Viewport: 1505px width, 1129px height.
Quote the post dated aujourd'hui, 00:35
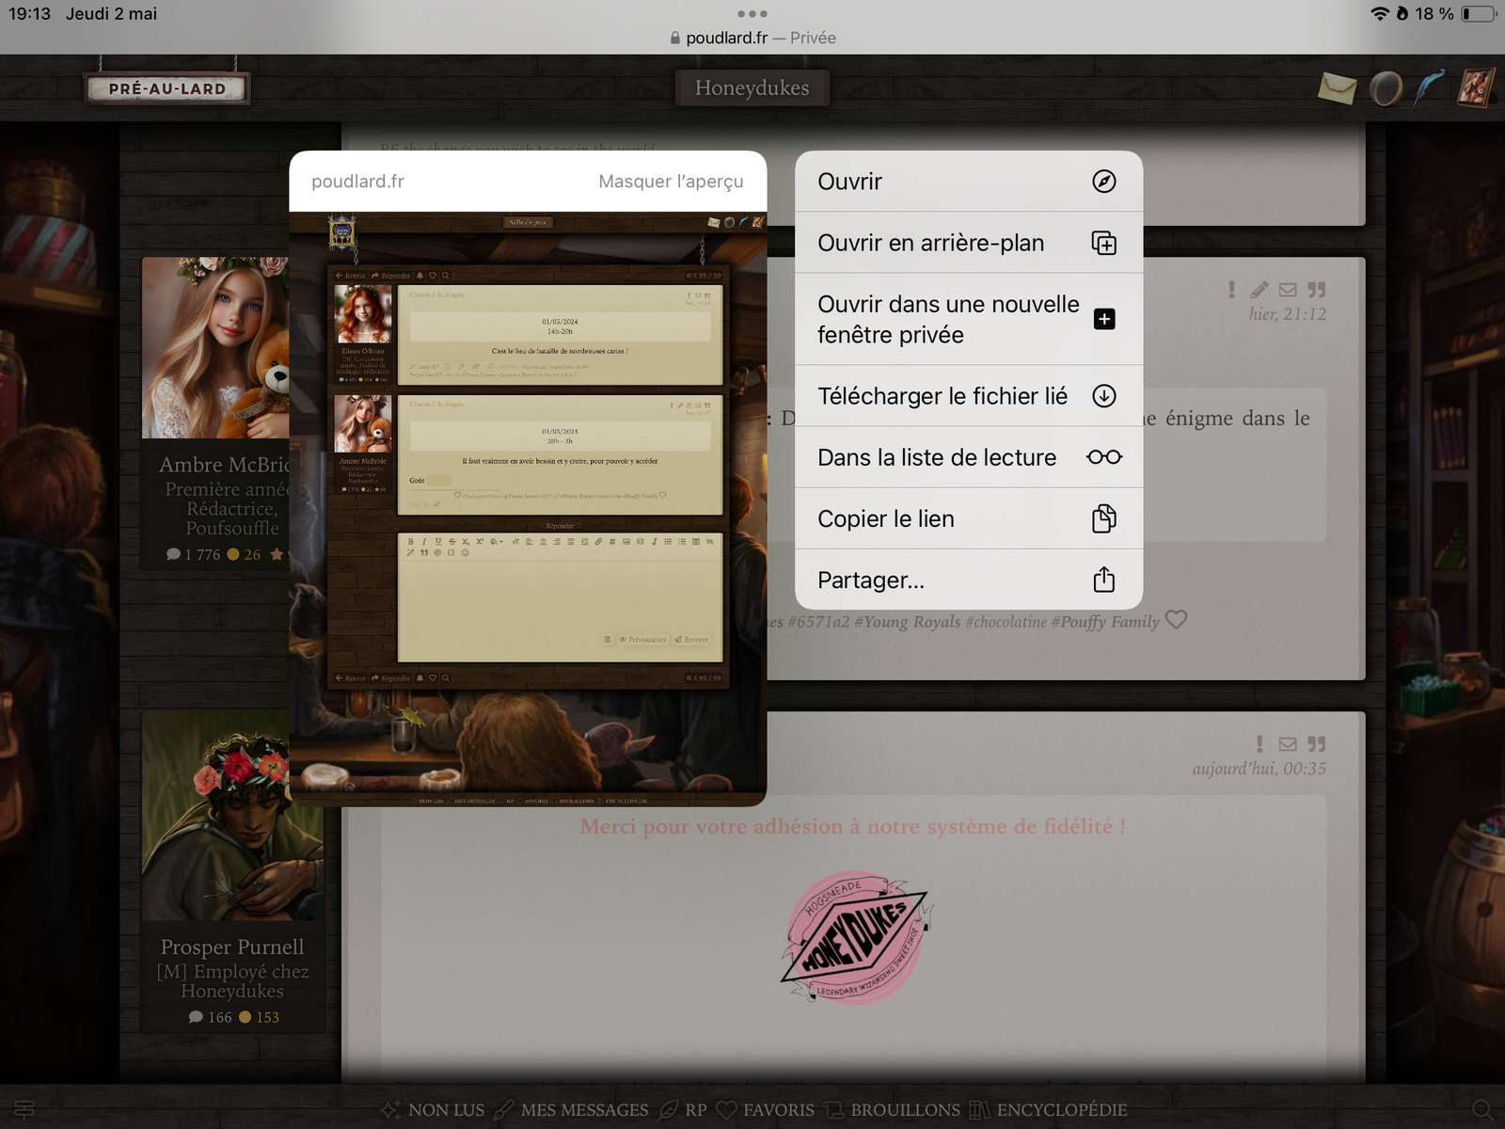(x=1316, y=744)
